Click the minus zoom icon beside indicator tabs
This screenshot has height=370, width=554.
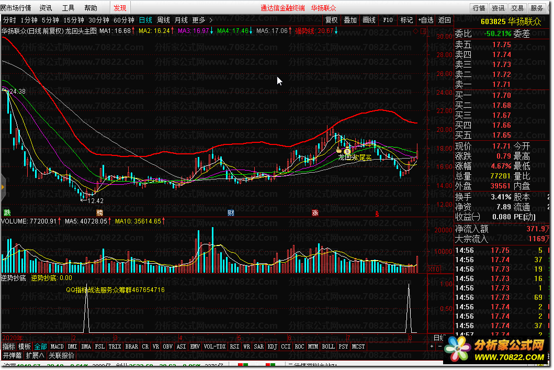[440, 346]
